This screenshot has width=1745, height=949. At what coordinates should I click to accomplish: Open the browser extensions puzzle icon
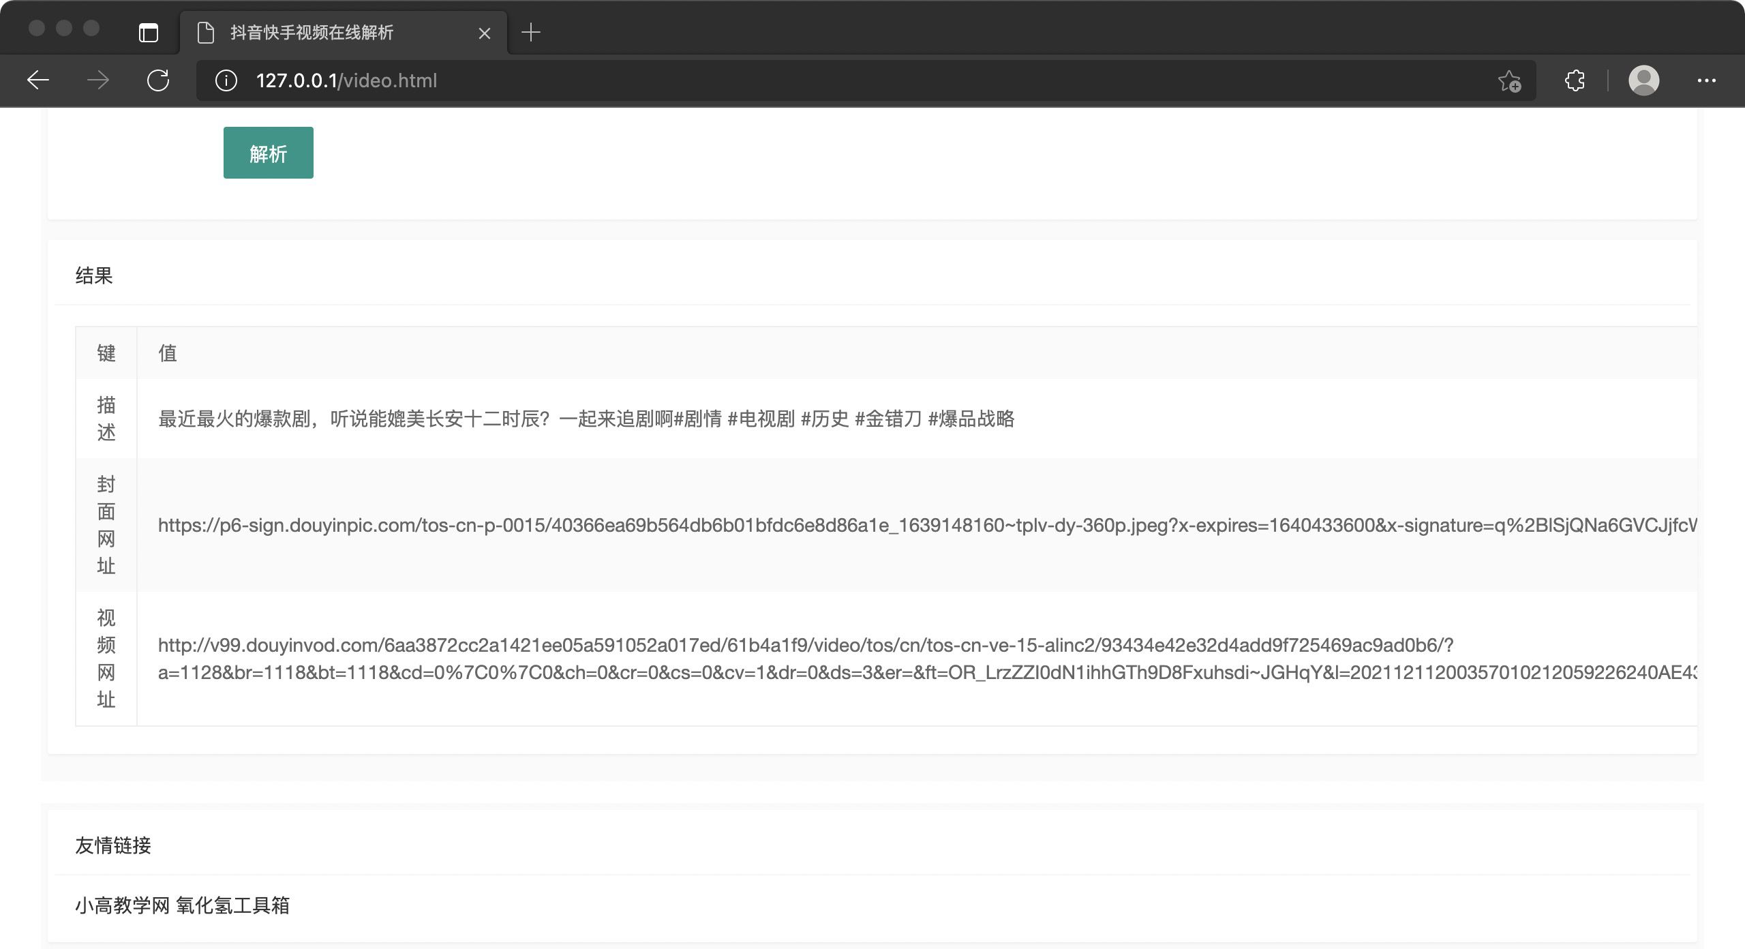1575,80
